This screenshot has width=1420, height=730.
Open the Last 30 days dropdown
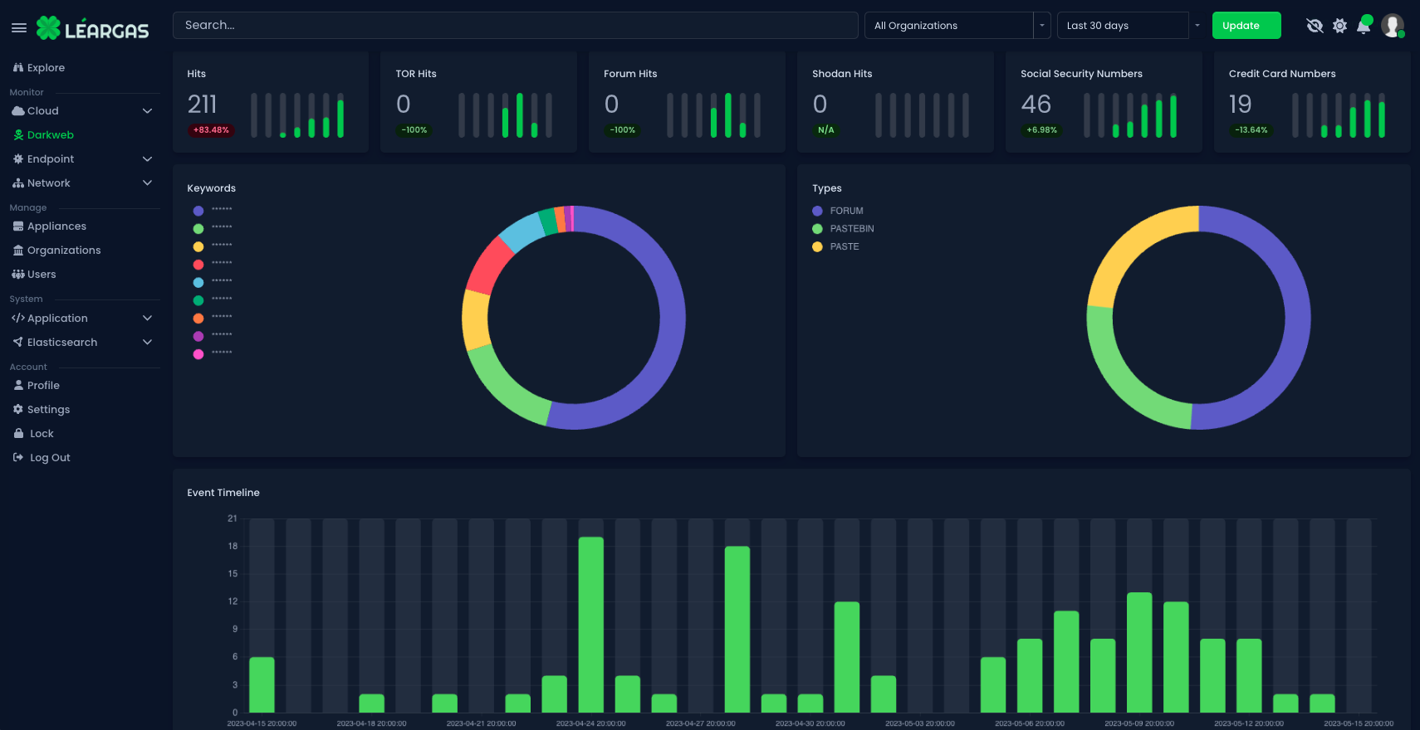pos(1131,26)
